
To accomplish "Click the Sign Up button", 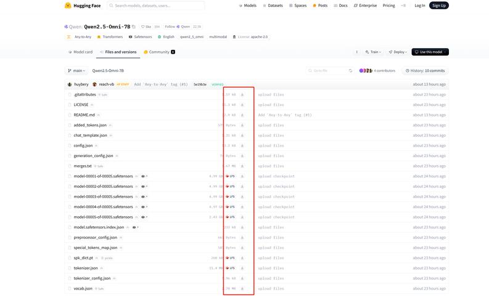I will (x=439, y=6).
